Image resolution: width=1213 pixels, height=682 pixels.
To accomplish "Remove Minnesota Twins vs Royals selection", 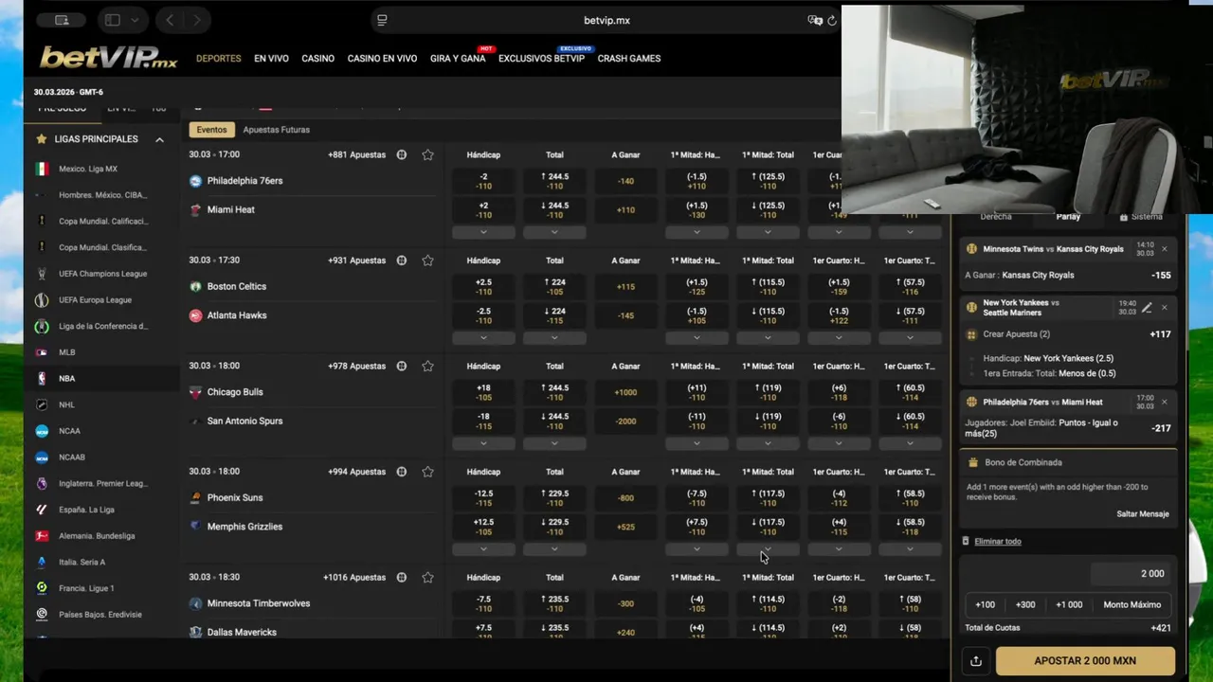I will coord(1165,249).
